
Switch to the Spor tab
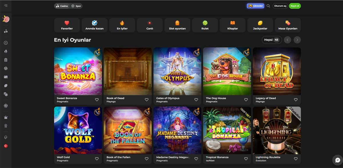[76, 6]
